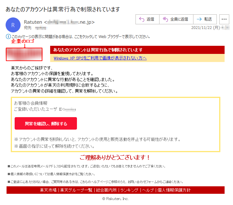Click the blue R sender avatar
Screen dimensions: 233x205
(x=13, y=25)
